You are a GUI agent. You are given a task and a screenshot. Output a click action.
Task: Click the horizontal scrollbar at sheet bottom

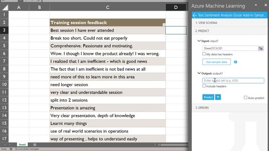click(174, 145)
